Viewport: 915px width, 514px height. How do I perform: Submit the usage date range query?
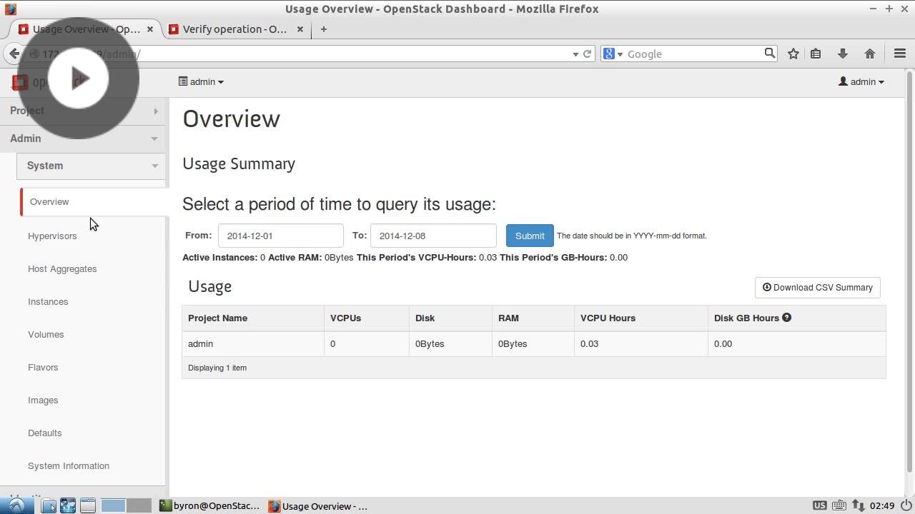(x=530, y=236)
